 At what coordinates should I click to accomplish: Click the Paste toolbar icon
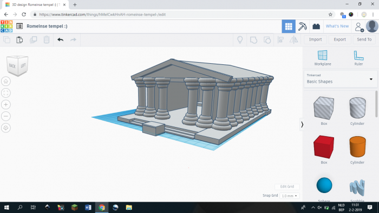point(19,39)
